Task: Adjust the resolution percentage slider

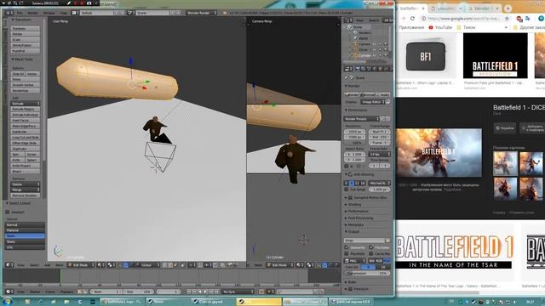Action: point(355,143)
